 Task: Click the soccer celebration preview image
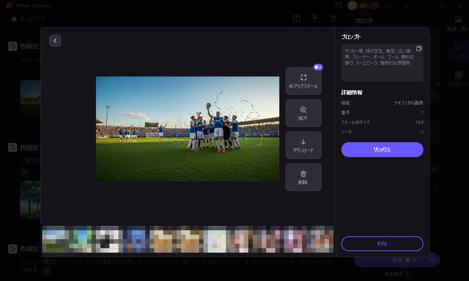[187, 129]
